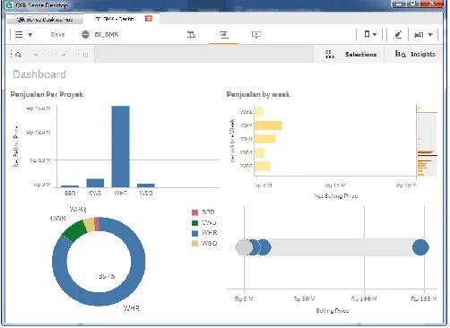
Task: Click the WSO yellow legend swatch
Action: point(195,244)
